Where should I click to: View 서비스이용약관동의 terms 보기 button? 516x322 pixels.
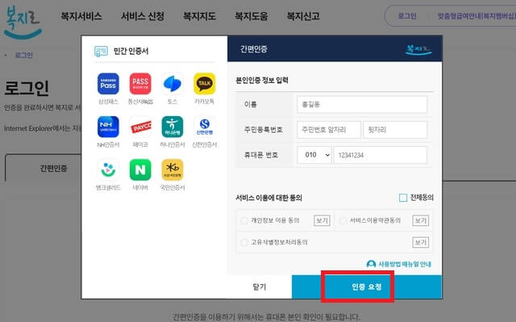421,220
